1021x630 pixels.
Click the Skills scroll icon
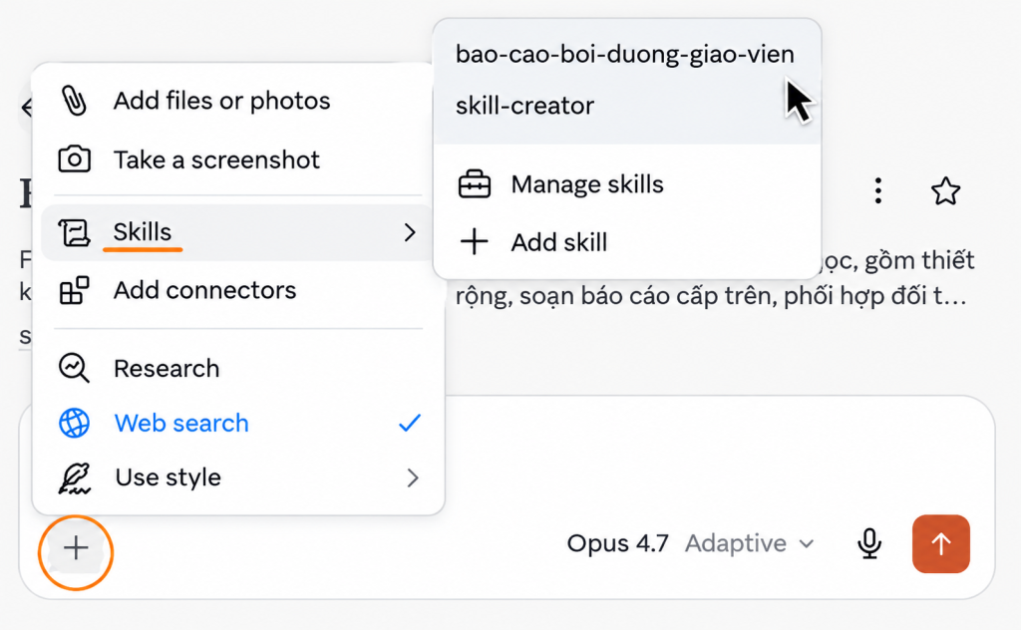tap(74, 232)
